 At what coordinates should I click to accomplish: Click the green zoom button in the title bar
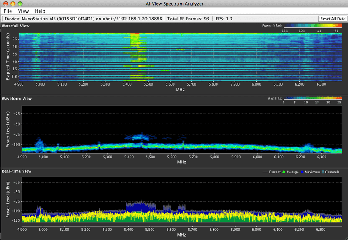pyautogui.click(x=20, y=3)
